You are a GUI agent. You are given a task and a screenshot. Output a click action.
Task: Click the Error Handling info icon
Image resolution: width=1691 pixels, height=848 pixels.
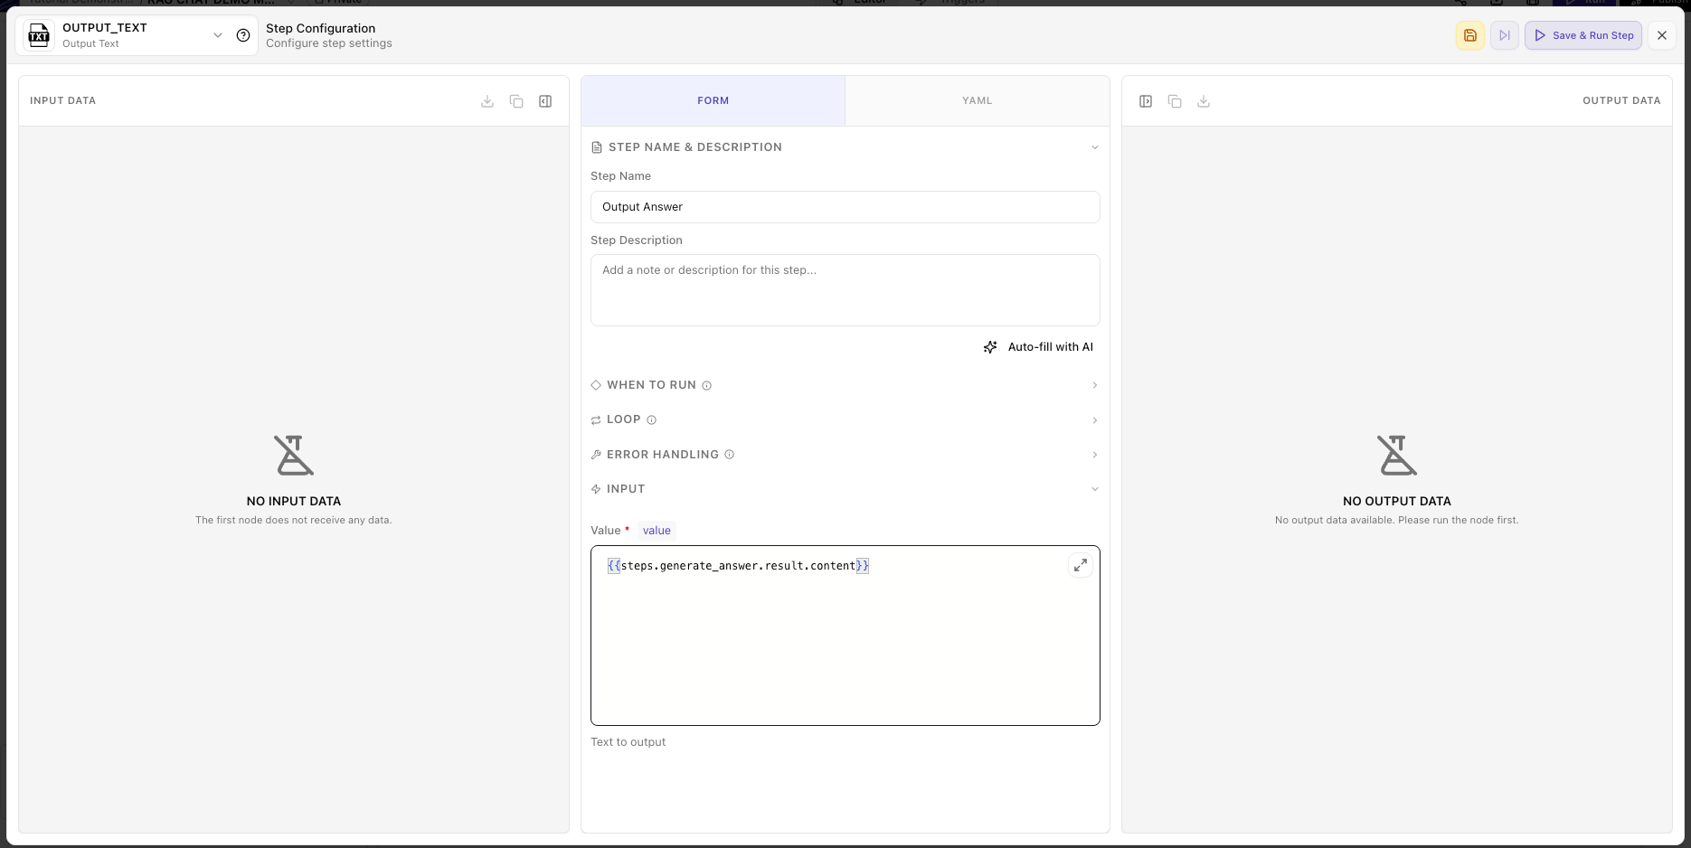pyautogui.click(x=730, y=455)
